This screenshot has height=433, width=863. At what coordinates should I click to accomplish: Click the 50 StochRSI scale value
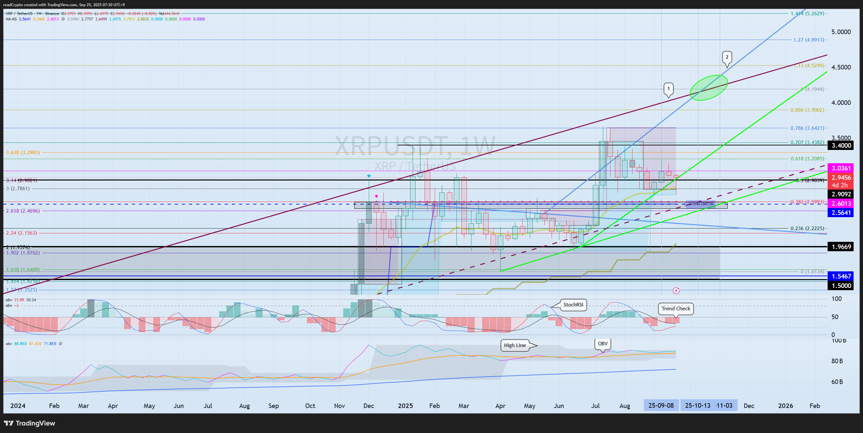pos(835,317)
